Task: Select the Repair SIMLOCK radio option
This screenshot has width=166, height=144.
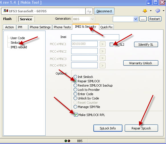Action: point(75,81)
